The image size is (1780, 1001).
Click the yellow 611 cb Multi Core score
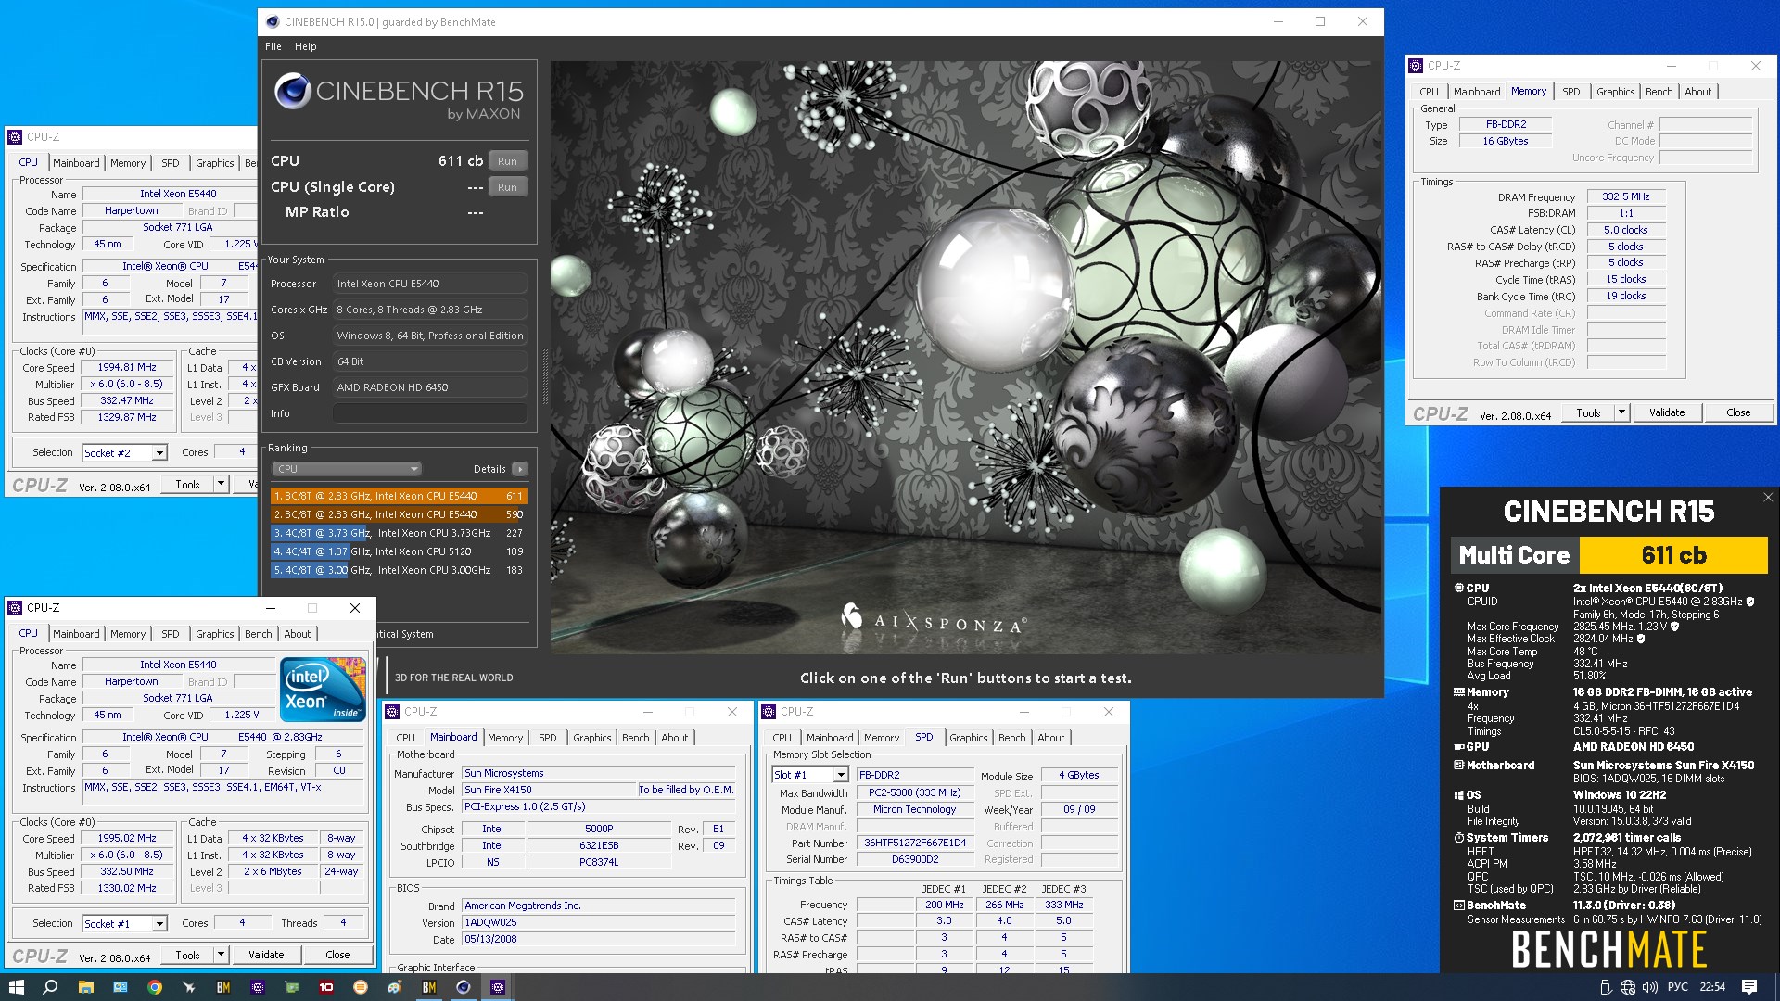click(1673, 555)
